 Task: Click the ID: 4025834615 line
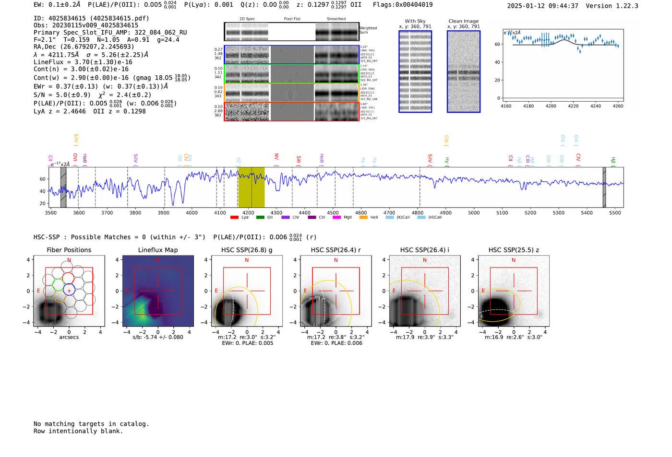tap(91, 18)
